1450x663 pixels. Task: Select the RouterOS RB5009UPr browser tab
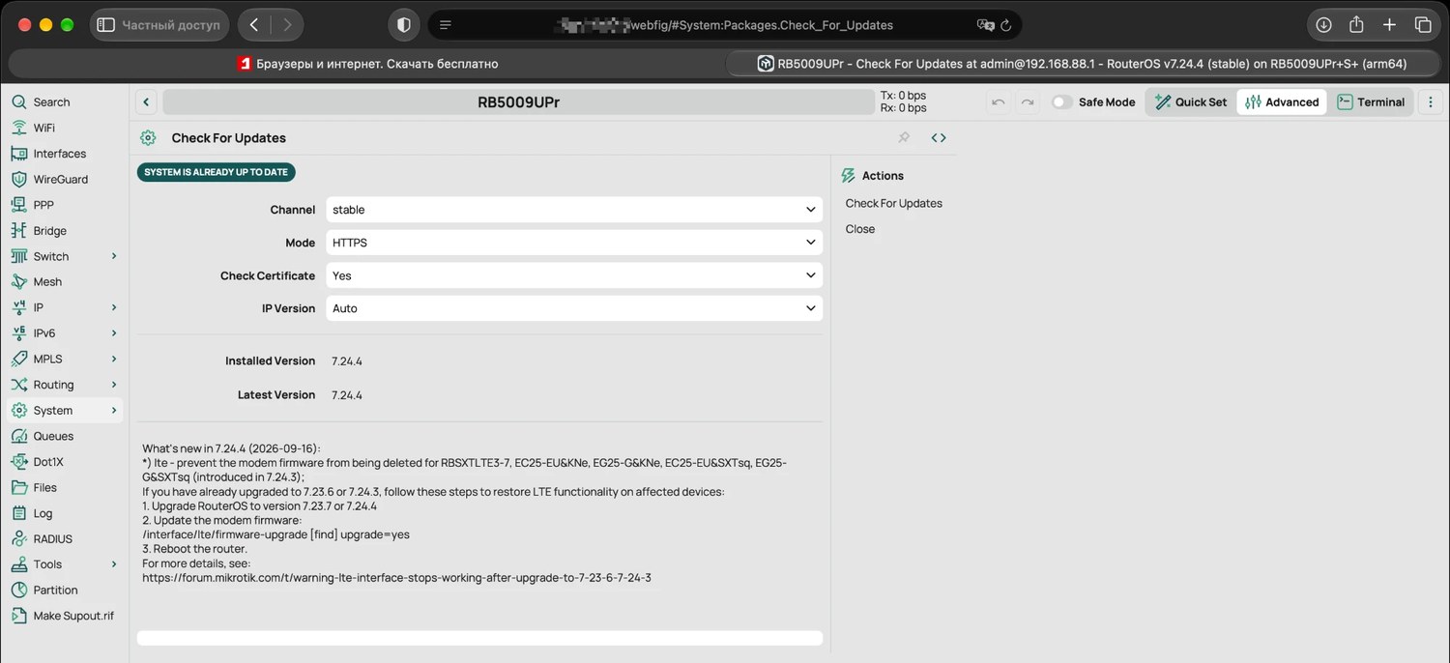coord(1082,64)
